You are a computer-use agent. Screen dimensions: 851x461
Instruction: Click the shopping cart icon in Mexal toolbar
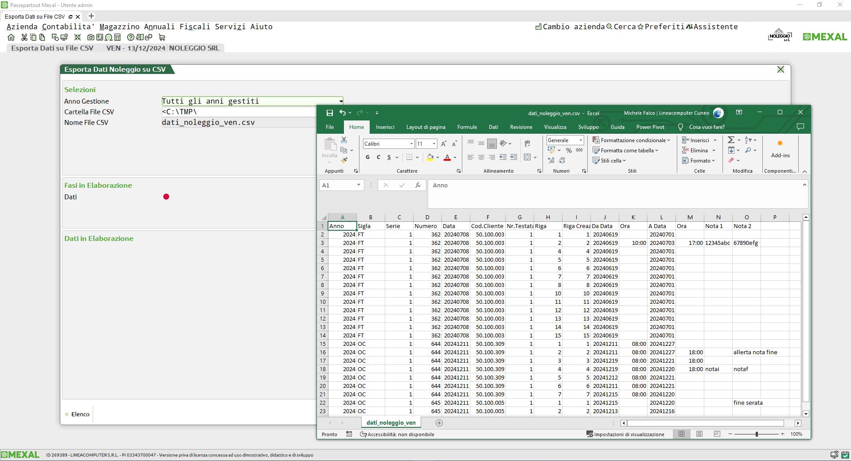click(x=162, y=38)
